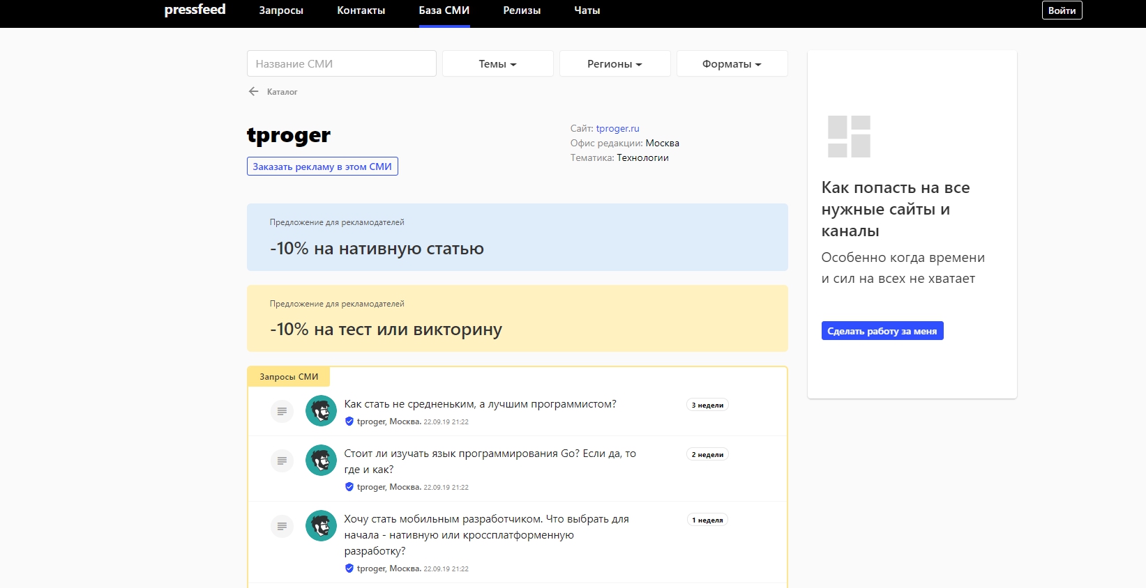1146x588 pixels.
Task: Click tproger avatar on the mobile developer query
Action: (x=321, y=526)
